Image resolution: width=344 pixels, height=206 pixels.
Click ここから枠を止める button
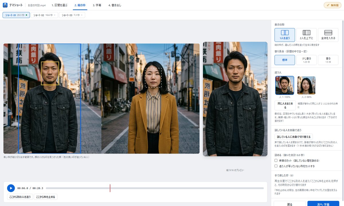(46, 197)
